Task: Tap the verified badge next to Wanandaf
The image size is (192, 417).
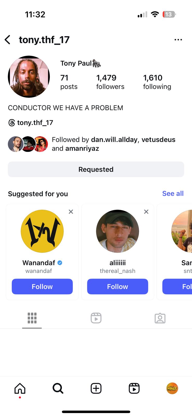Action: tap(60, 263)
